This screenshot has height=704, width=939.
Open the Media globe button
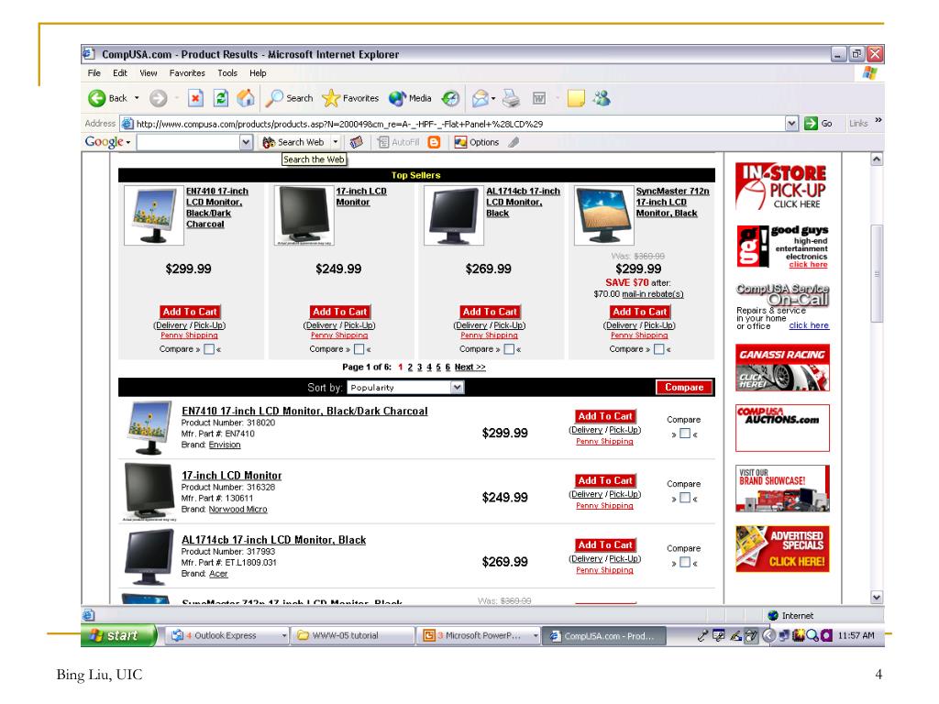tap(410, 98)
